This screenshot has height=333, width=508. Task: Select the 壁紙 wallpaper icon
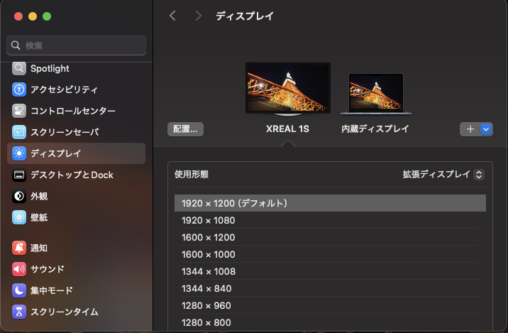click(x=19, y=218)
